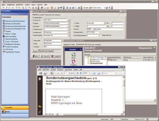
Task: Open the Anwendung menu in main menu bar
Action: [11, 5]
